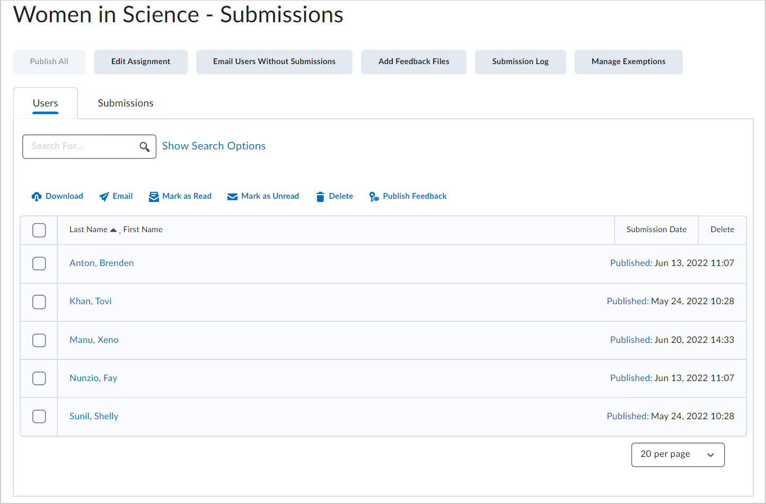766x504 pixels.
Task: Select the Publish Feedback icon
Action: pyautogui.click(x=374, y=196)
